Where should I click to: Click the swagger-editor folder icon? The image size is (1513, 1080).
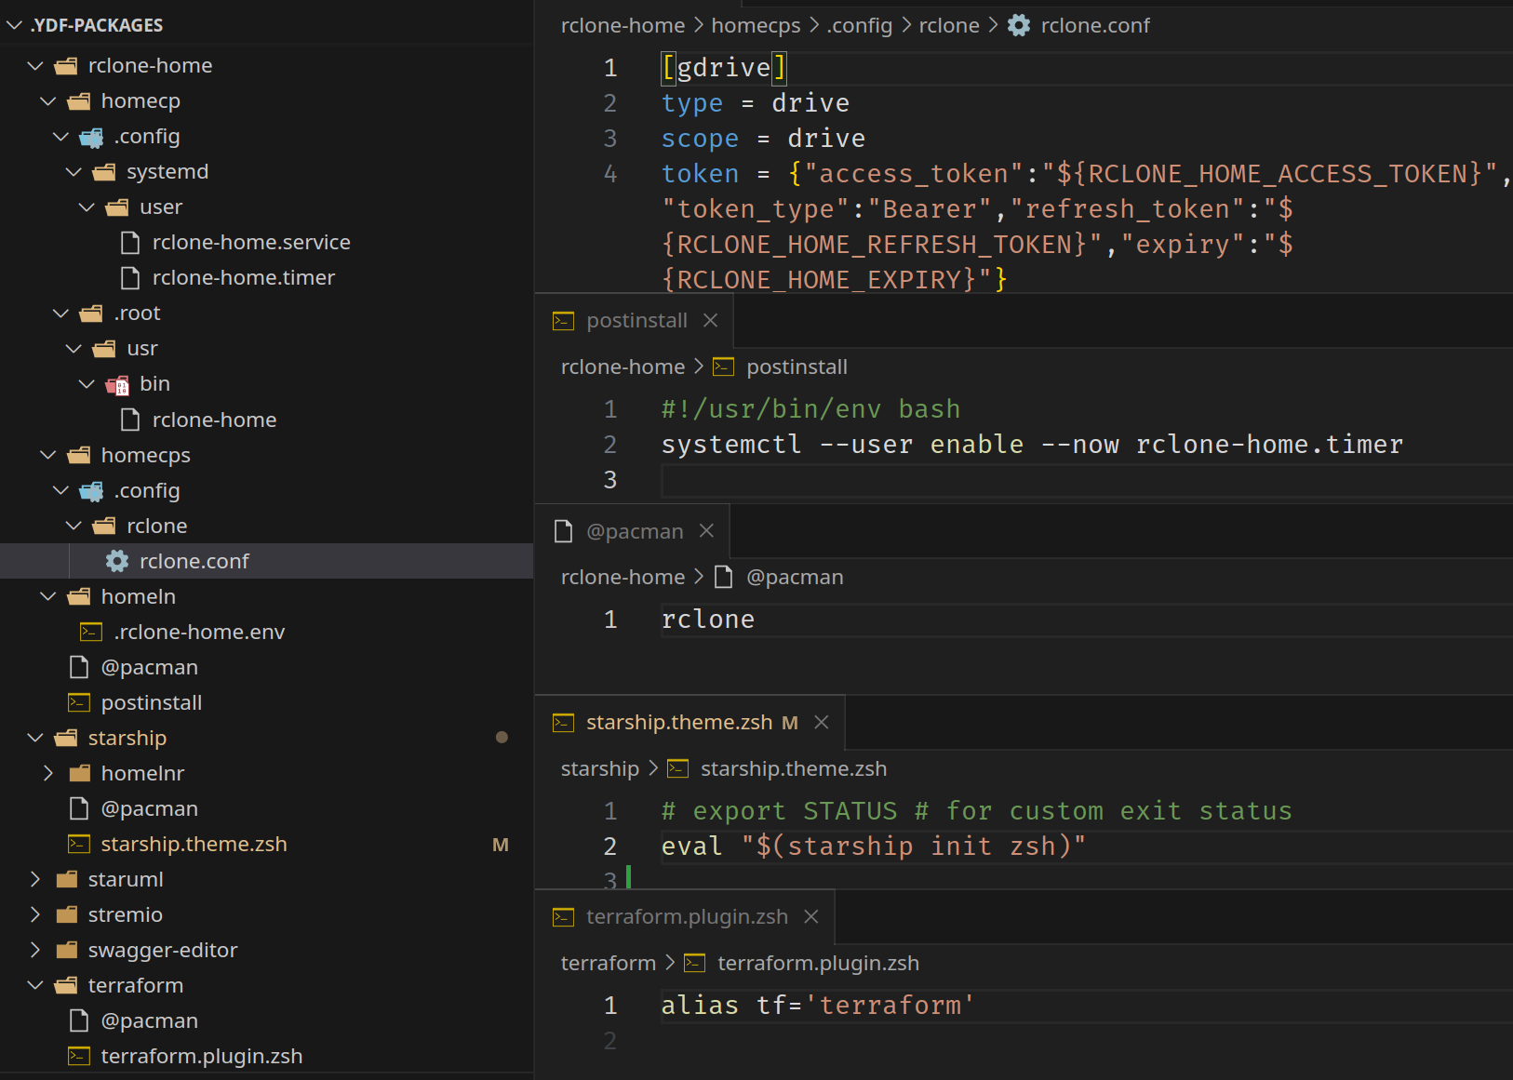(x=66, y=950)
